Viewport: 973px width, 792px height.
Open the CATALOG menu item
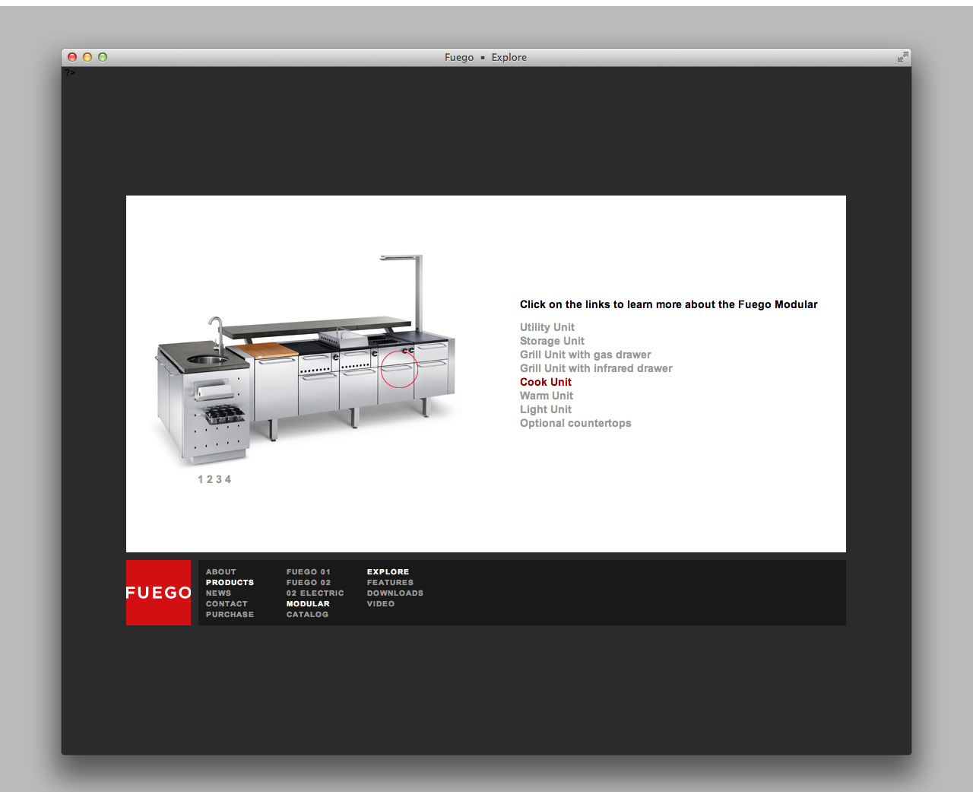coord(307,614)
